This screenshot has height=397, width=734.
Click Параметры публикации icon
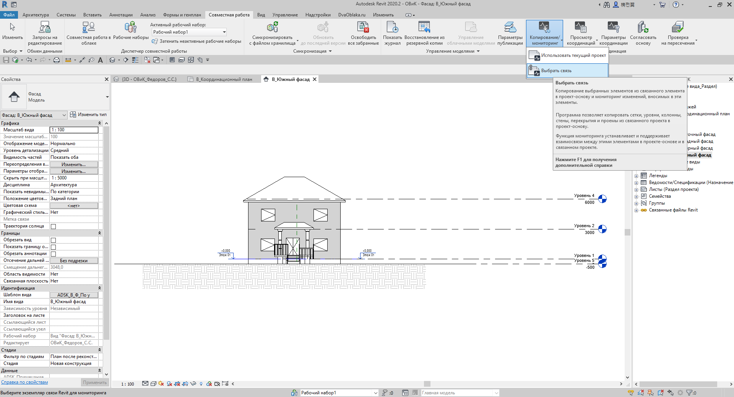510,27
